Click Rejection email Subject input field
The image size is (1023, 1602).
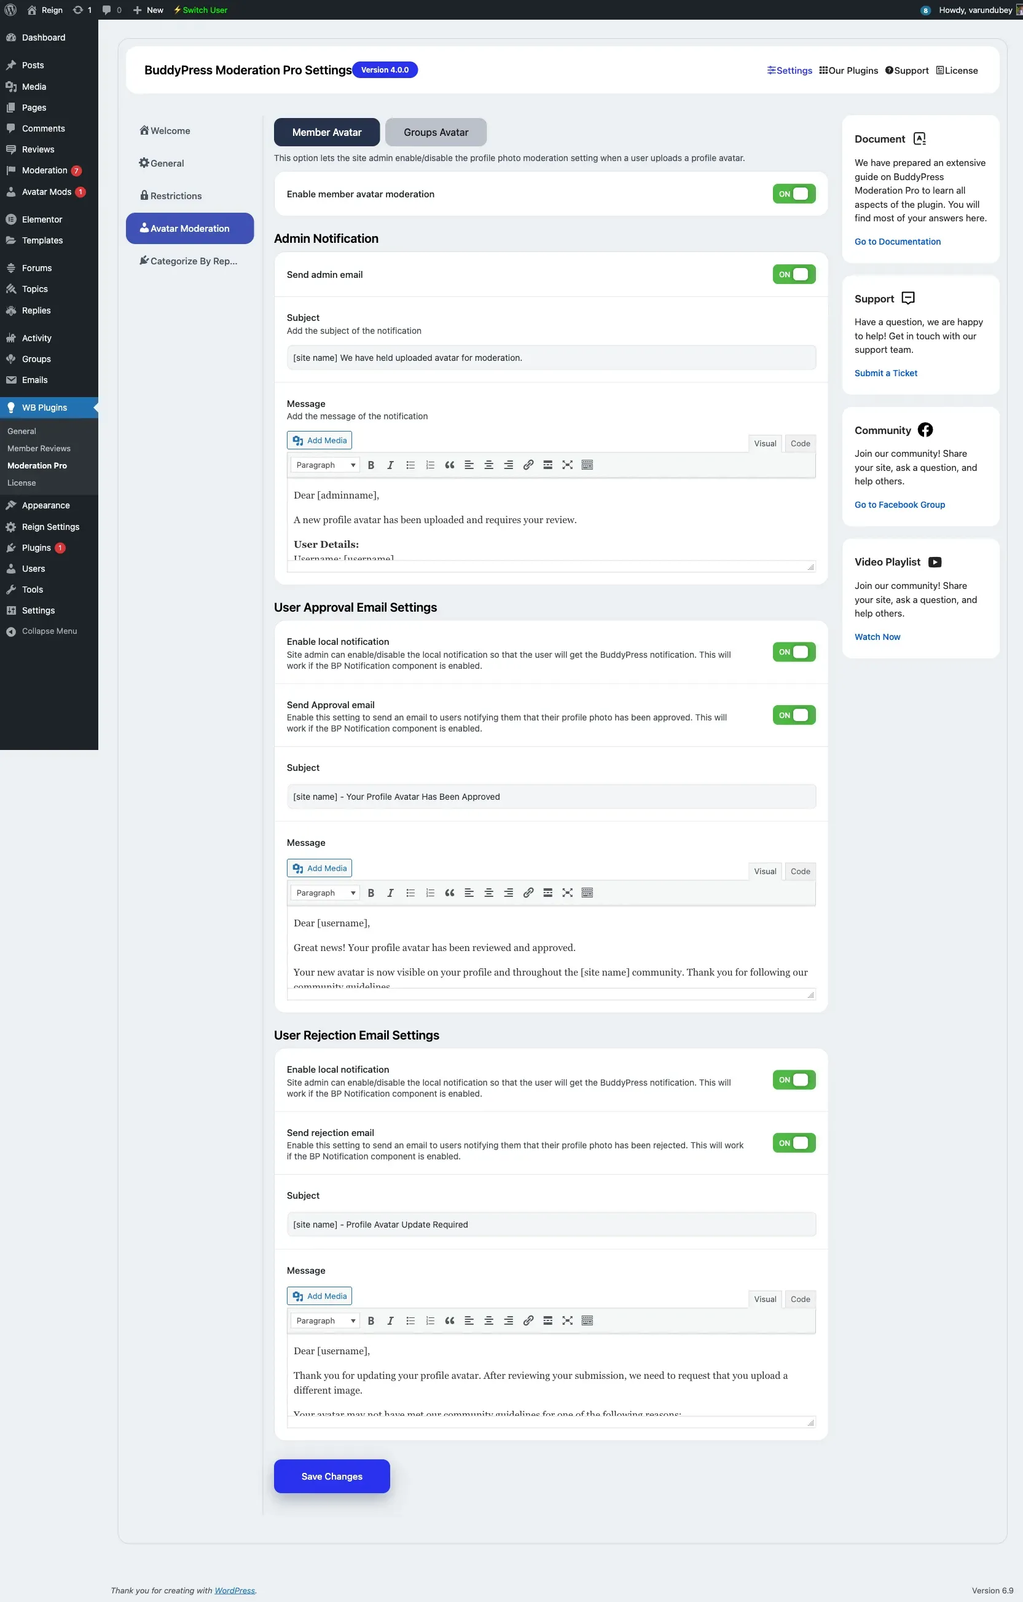551,1225
